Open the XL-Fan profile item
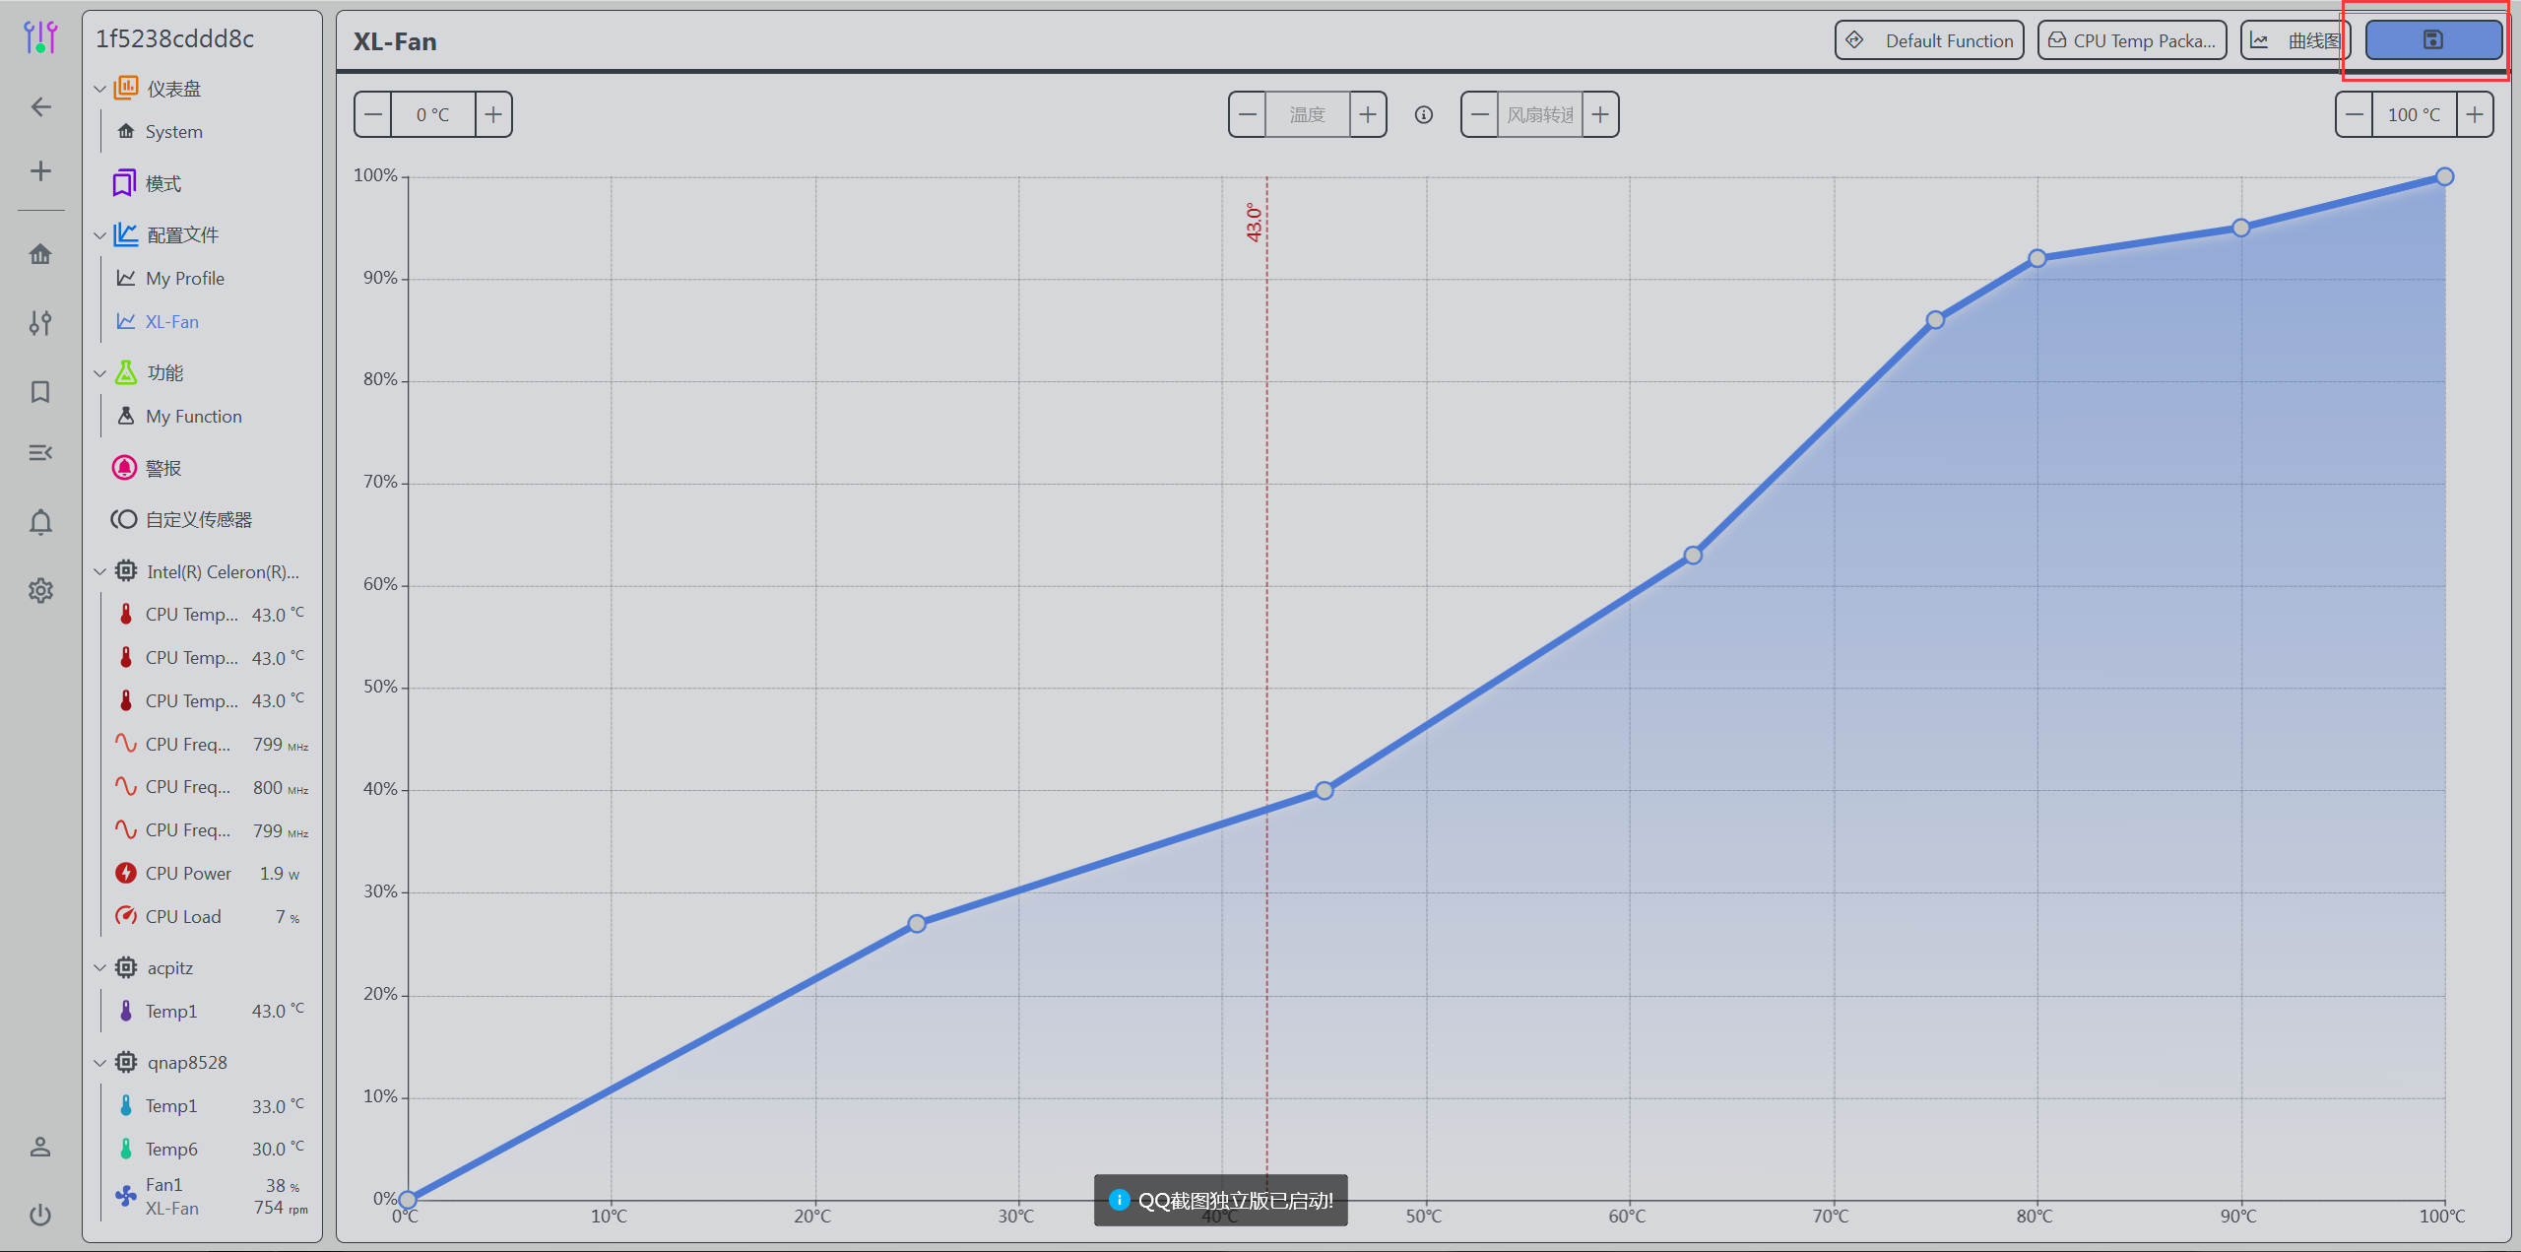 coord(171,322)
